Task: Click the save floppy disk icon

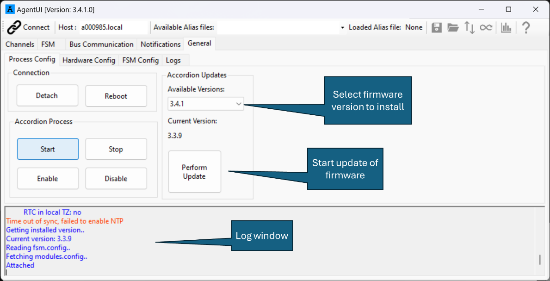Action: 436,28
